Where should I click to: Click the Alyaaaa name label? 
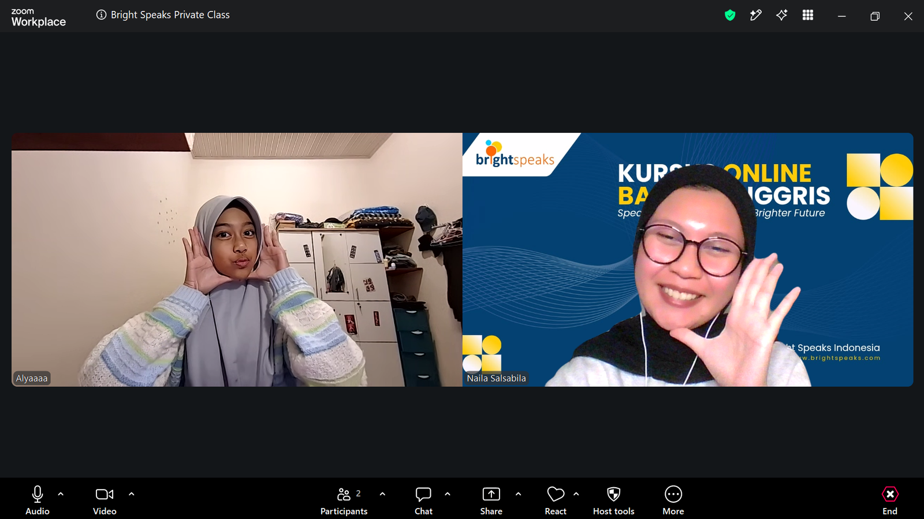pyautogui.click(x=32, y=378)
